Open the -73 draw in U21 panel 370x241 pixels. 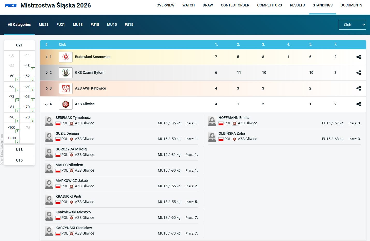(x=12, y=97)
